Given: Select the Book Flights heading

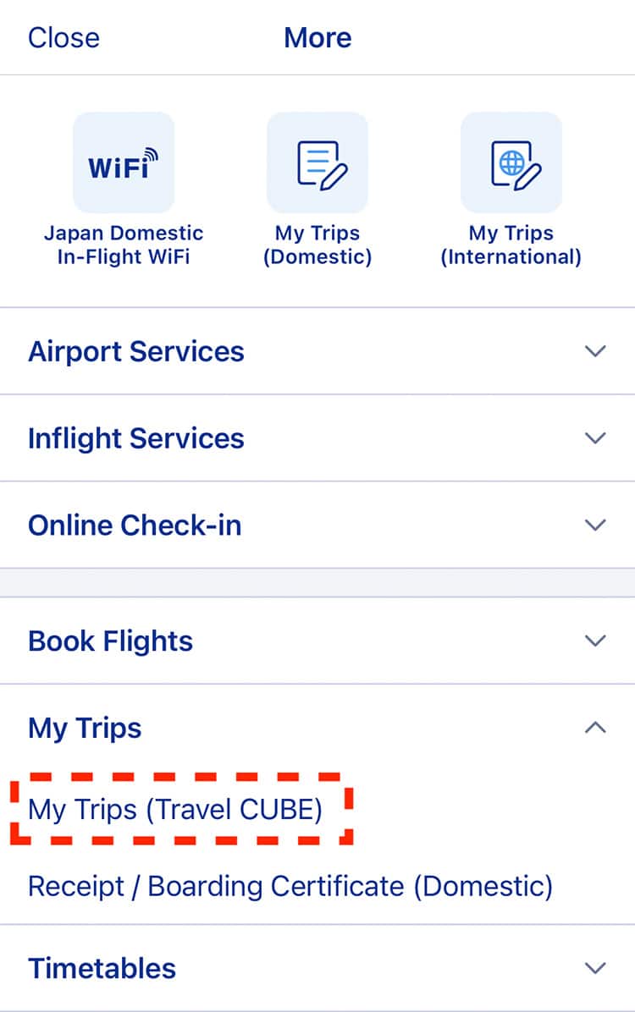Looking at the screenshot, I should click(x=110, y=641).
